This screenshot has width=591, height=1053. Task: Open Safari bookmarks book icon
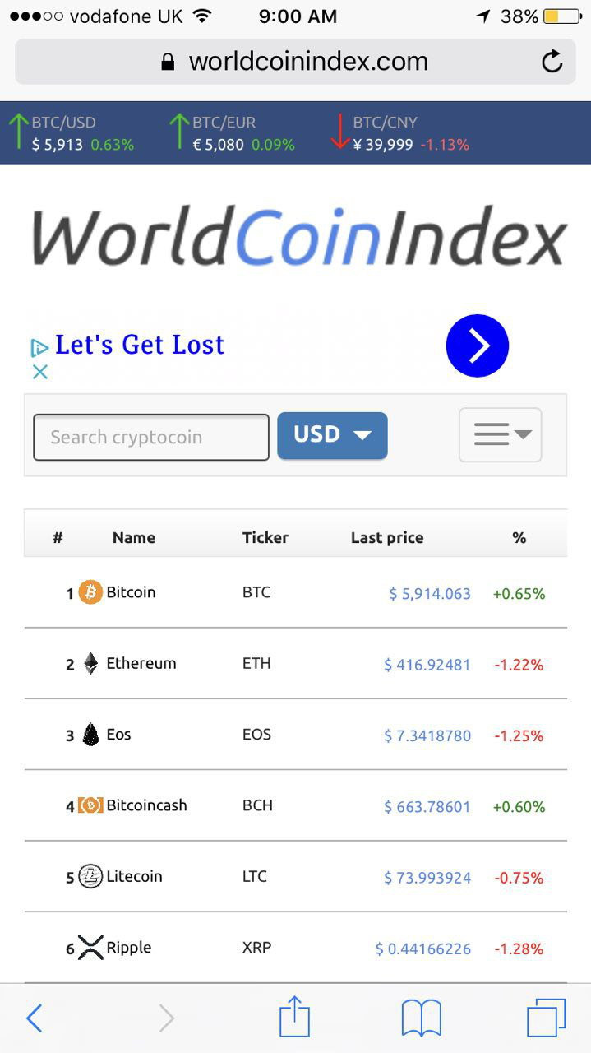point(421,1018)
